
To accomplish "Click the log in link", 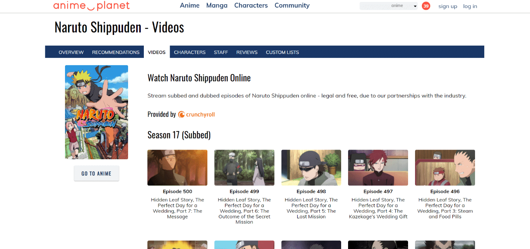I will click(x=470, y=6).
